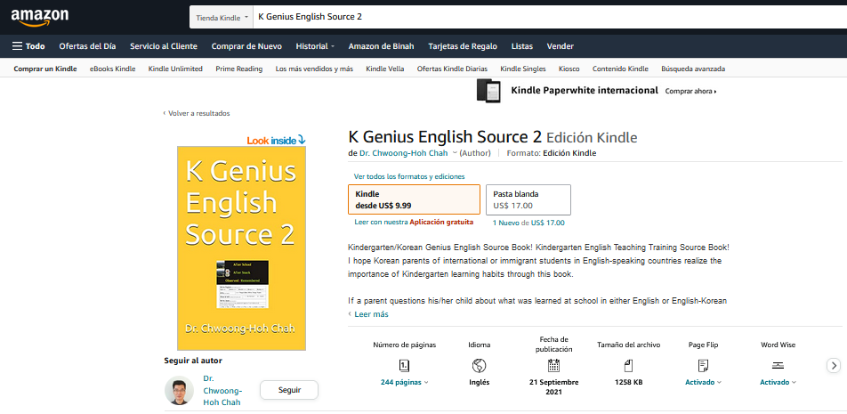Go to Los más vendidos y más
The width and height of the screenshot is (847, 414).
coord(314,69)
